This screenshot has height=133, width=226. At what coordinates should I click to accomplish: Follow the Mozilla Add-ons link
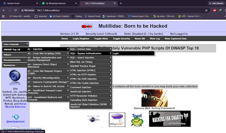pyautogui.click(x=15, y=107)
